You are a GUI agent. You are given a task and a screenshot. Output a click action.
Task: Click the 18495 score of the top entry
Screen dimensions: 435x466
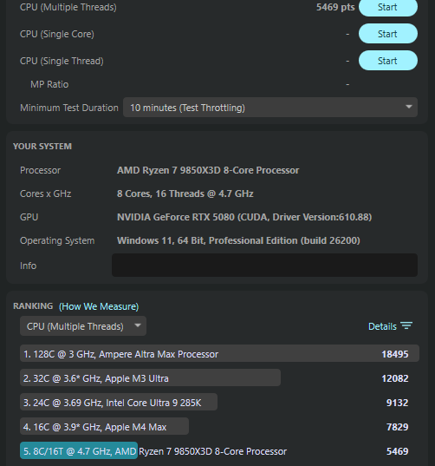point(394,354)
